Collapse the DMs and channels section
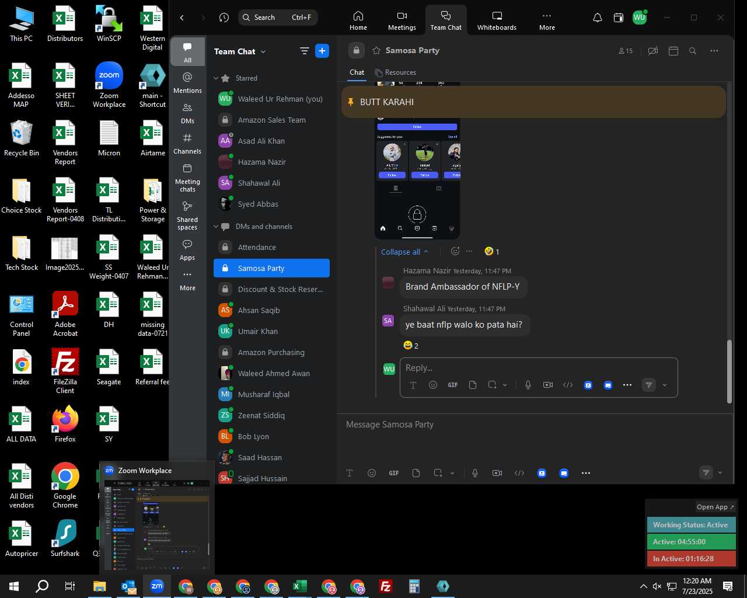 tap(216, 227)
